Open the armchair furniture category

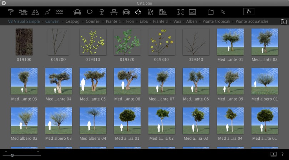pos(77,12)
